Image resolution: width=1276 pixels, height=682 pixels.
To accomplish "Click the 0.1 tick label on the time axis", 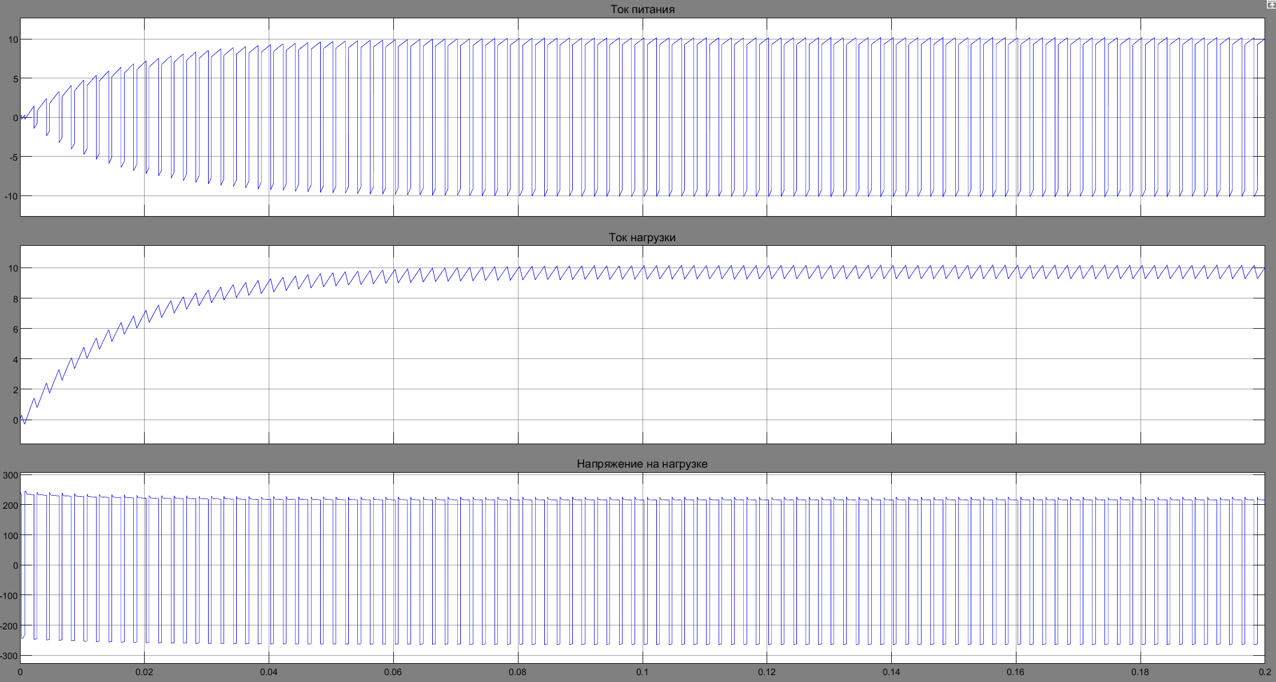I will (643, 672).
